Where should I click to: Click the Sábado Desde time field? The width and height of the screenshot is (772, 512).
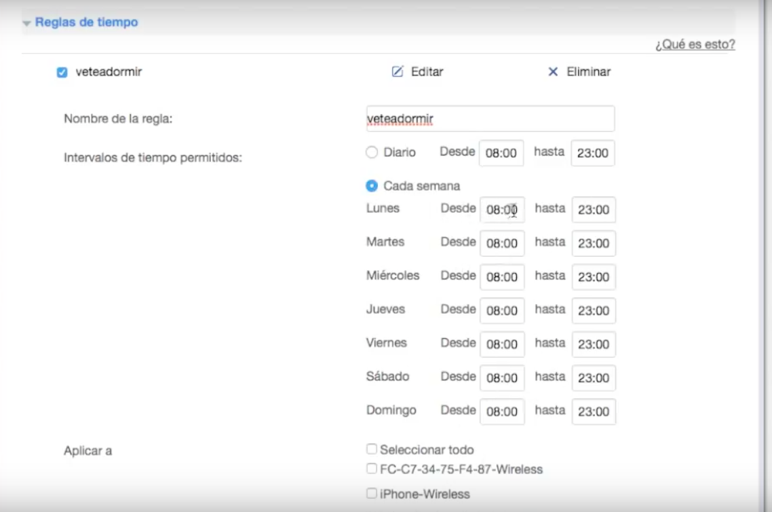[x=502, y=378]
